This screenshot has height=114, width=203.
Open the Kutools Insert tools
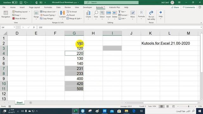click(x=108, y=15)
